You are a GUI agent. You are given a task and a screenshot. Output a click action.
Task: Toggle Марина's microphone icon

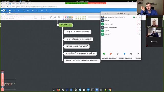tap(138, 34)
